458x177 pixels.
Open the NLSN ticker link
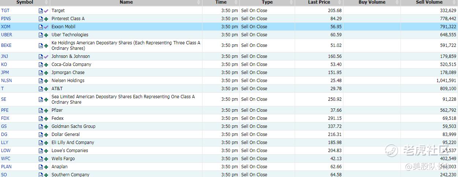[x=7, y=81]
